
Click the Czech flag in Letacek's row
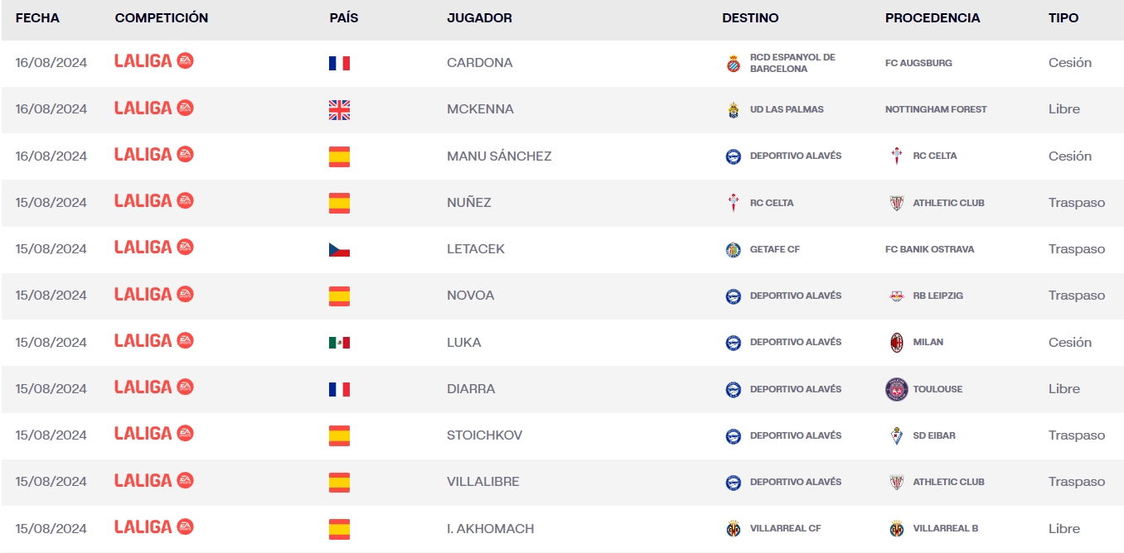[x=339, y=249]
